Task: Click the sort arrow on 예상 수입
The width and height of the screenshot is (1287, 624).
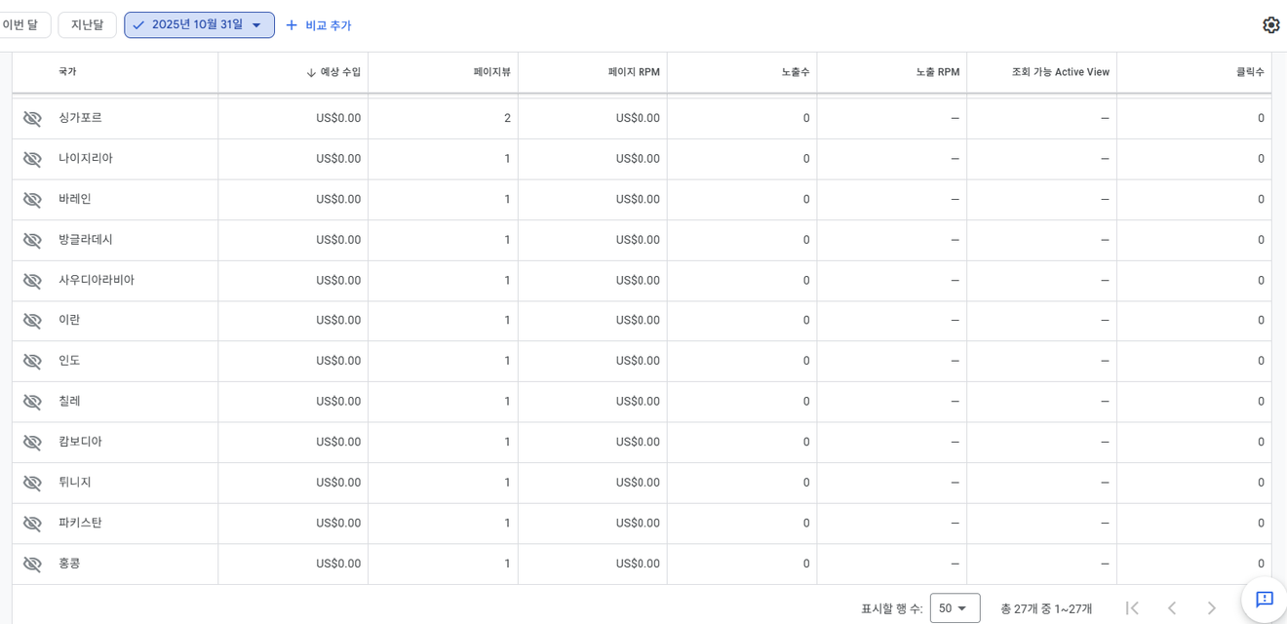Action: (311, 72)
